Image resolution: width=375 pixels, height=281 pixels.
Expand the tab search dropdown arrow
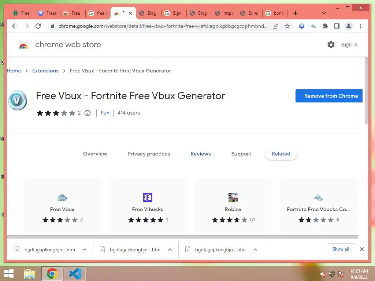[x=324, y=13]
